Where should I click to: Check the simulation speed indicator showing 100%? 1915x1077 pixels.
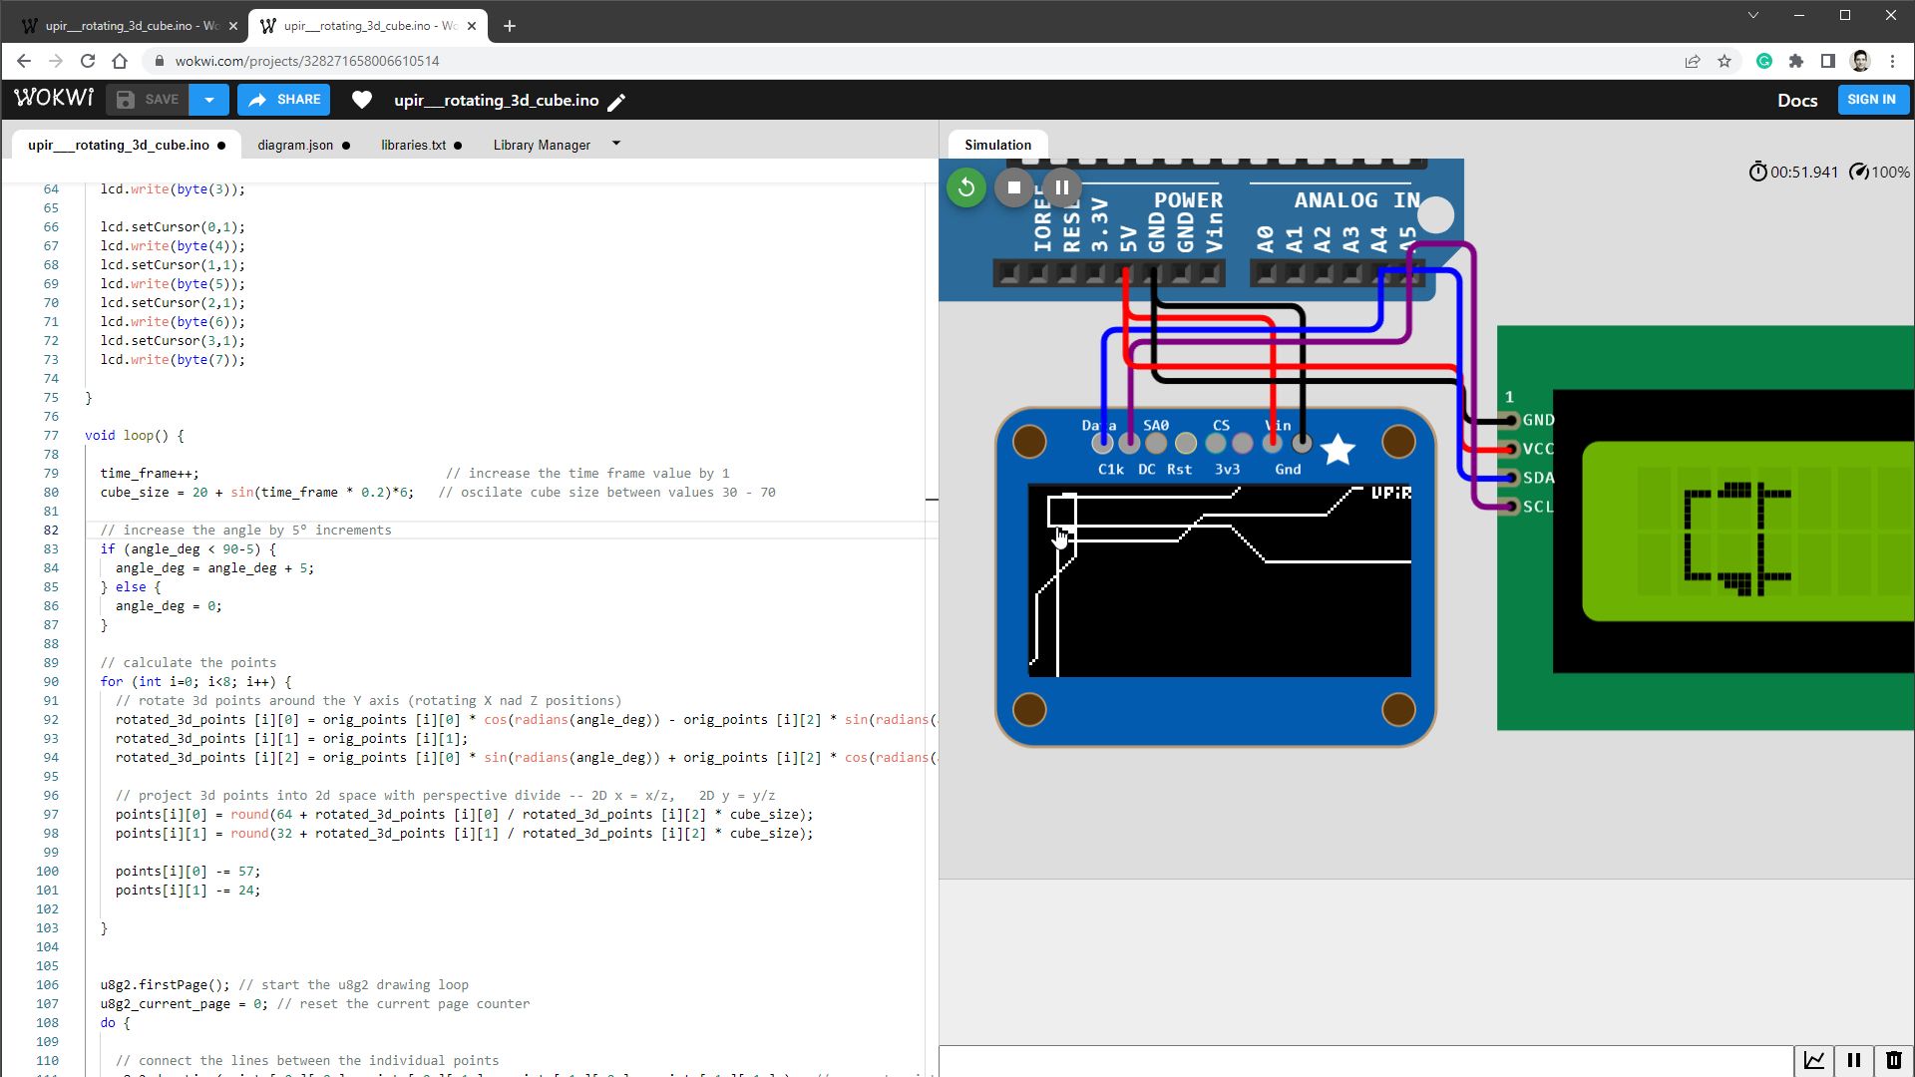(1879, 172)
